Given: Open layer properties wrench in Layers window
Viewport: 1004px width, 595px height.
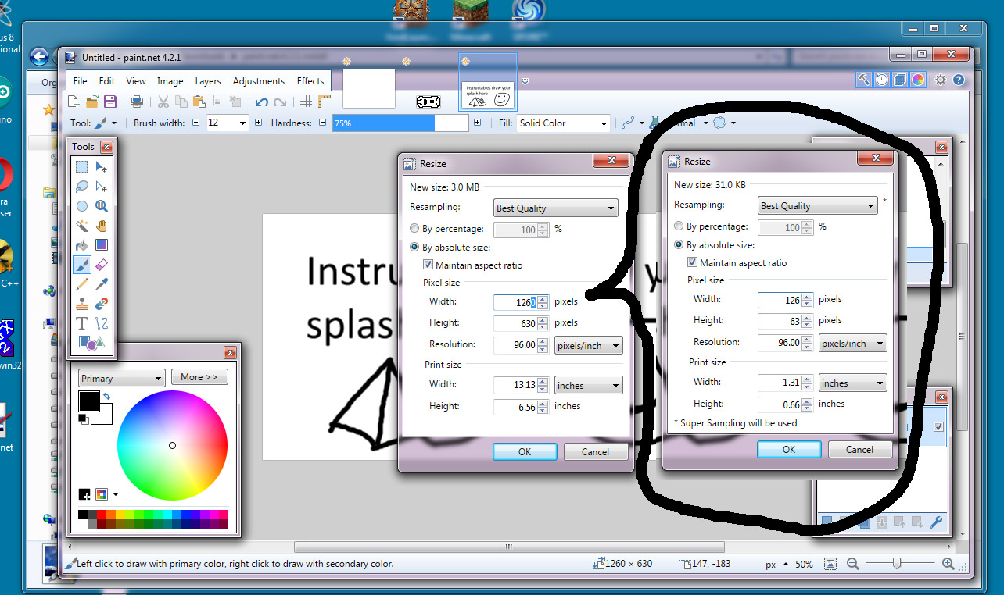Looking at the screenshot, I should click(x=936, y=522).
